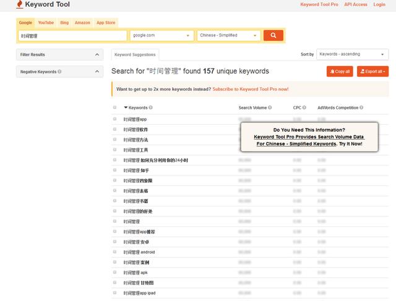Click the Search Volume info icon
Viewport: 396px width, 301px height.
pyautogui.click(x=270, y=108)
